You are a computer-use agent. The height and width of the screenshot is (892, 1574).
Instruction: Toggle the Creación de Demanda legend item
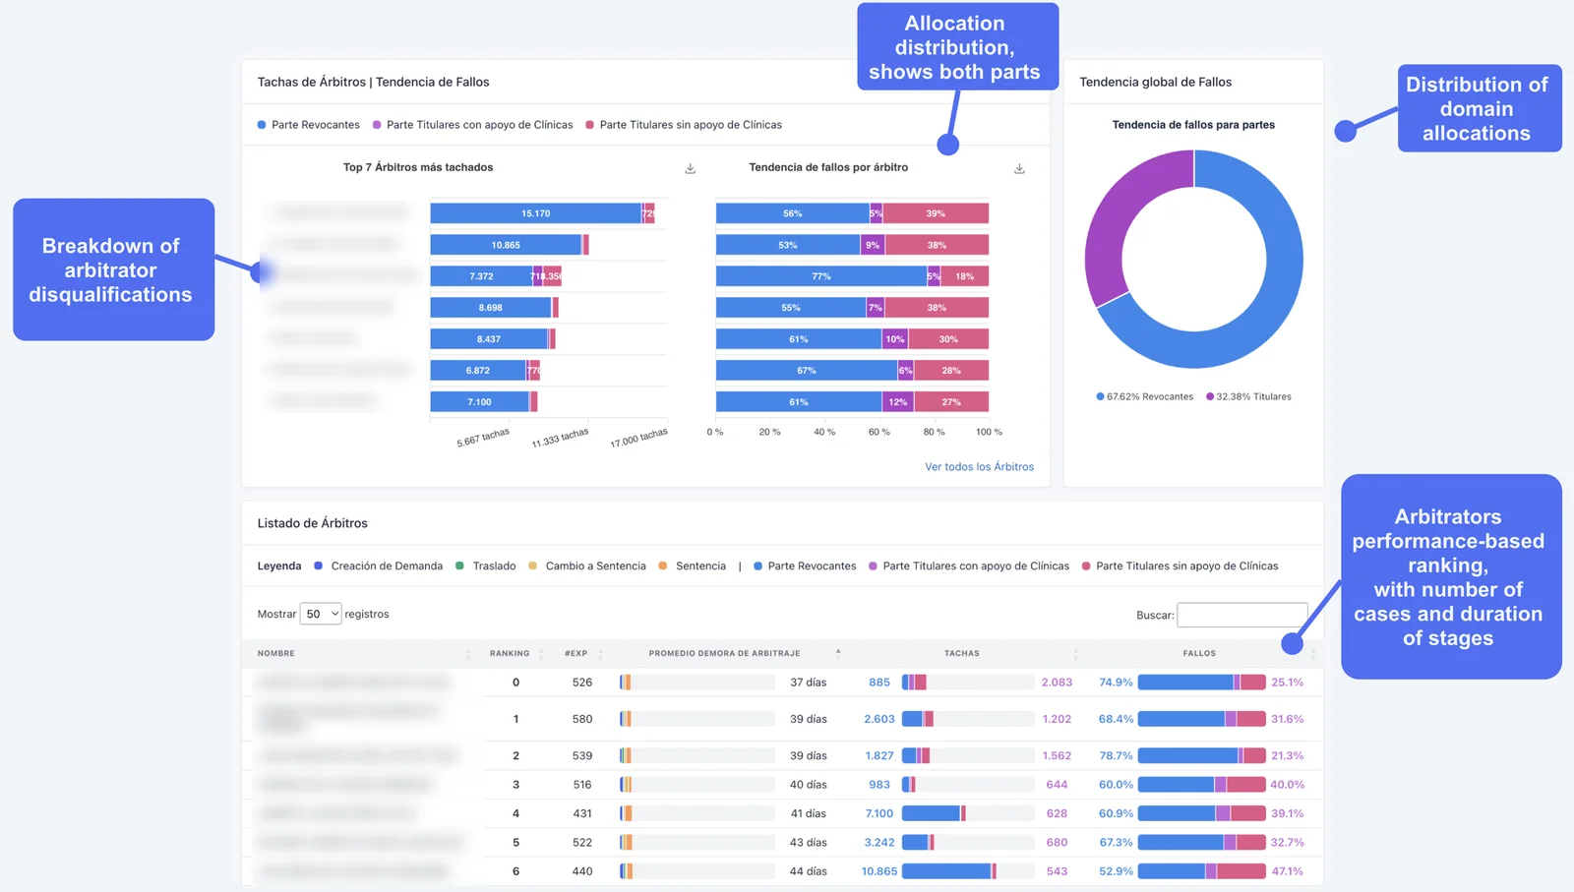pyautogui.click(x=379, y=565)
